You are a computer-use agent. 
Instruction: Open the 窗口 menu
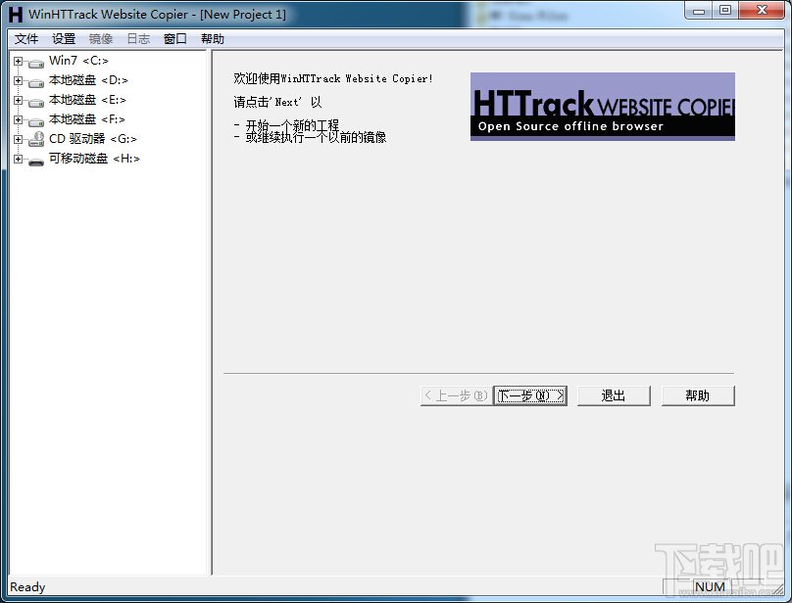[x=175, y=39]
